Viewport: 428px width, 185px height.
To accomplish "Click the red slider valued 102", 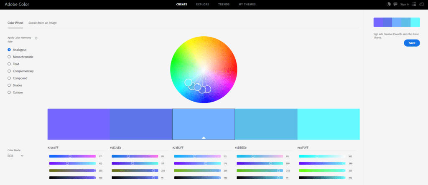I will (322, 156).
